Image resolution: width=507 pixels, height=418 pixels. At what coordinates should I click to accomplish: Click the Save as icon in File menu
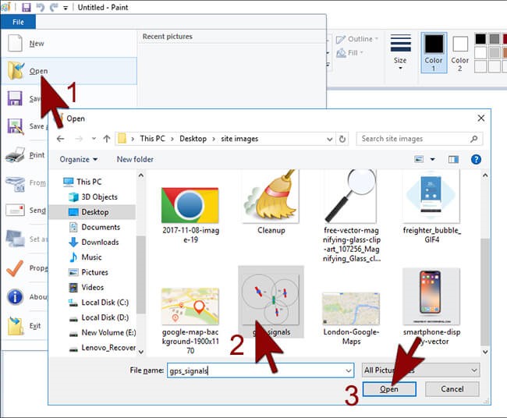[15, 126]
